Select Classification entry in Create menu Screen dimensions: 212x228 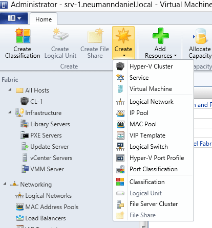[x=147, y=182]
